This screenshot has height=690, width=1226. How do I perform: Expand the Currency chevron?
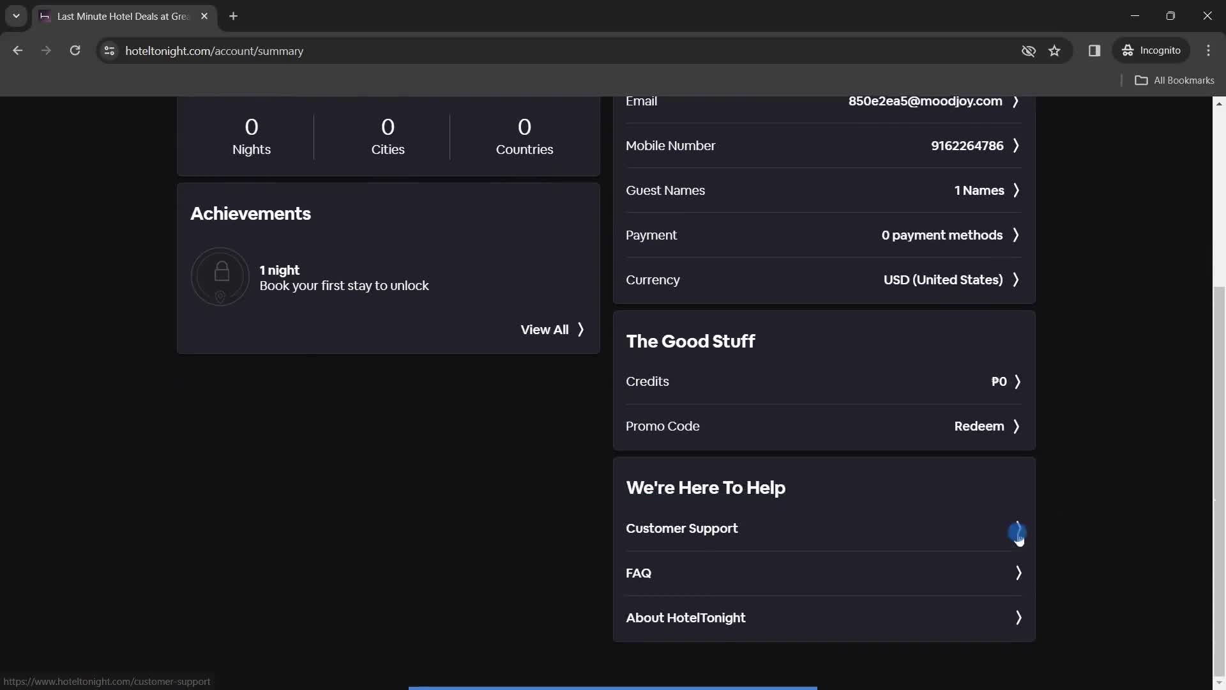[x=1016, y=280]
